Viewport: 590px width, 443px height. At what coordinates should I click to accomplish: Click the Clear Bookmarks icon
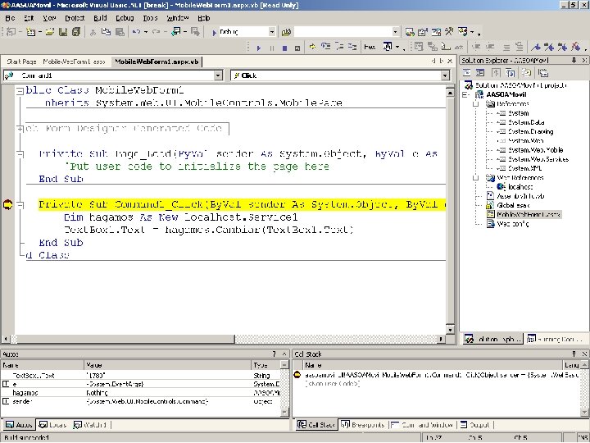tap(576, 47)
